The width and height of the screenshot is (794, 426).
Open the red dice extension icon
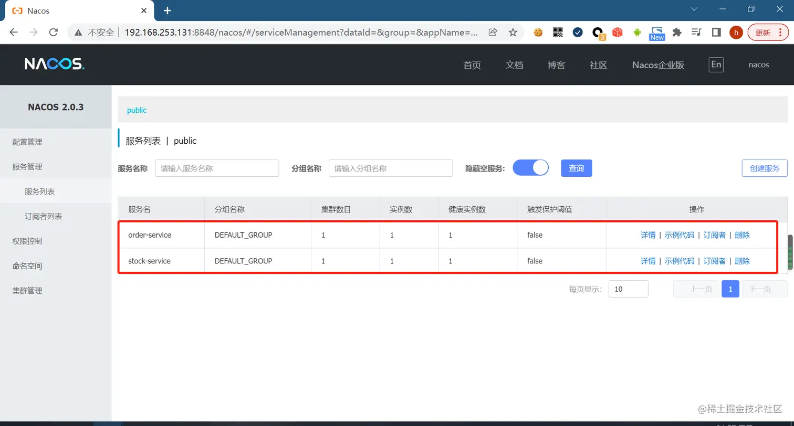click(x=618, y=33)
